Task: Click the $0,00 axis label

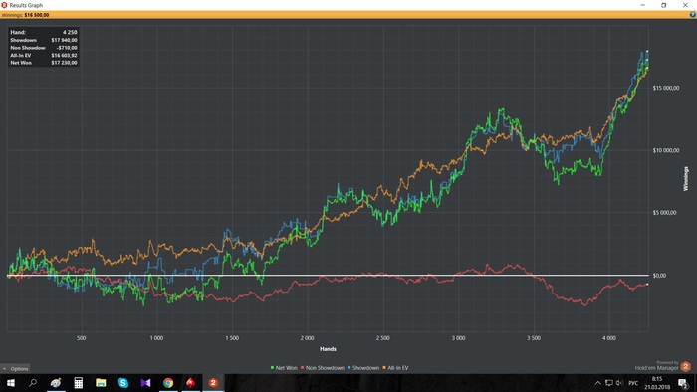Action: point(659,276)
